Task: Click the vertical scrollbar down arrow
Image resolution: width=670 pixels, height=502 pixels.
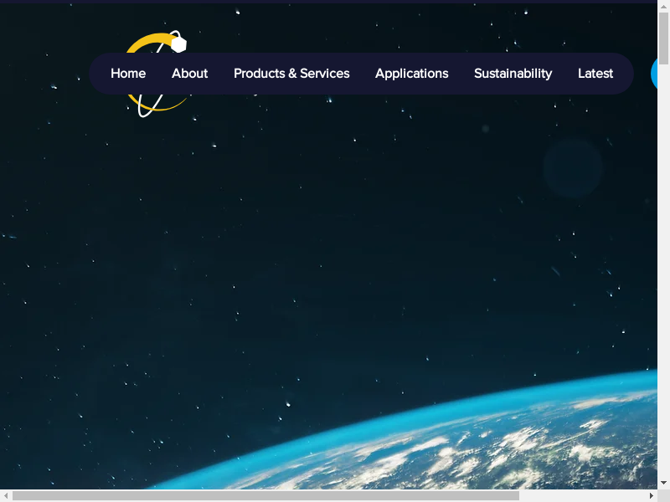Action: point(663,483)
